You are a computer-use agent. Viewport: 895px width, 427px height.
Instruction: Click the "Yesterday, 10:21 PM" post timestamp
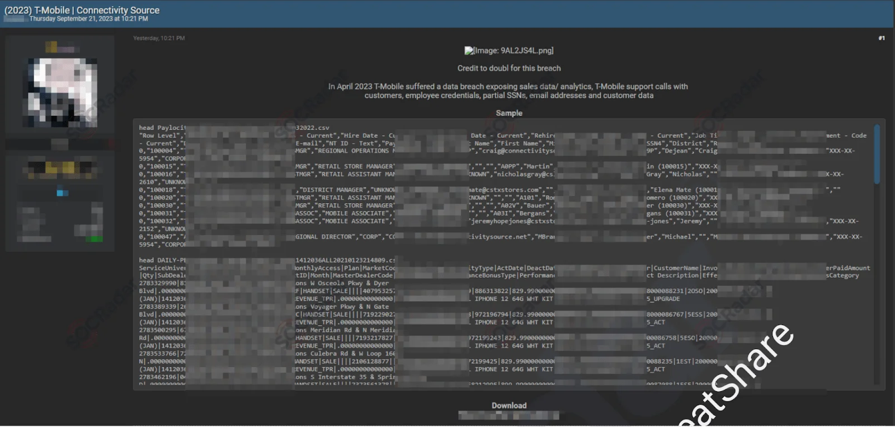(x=159, y=38)
